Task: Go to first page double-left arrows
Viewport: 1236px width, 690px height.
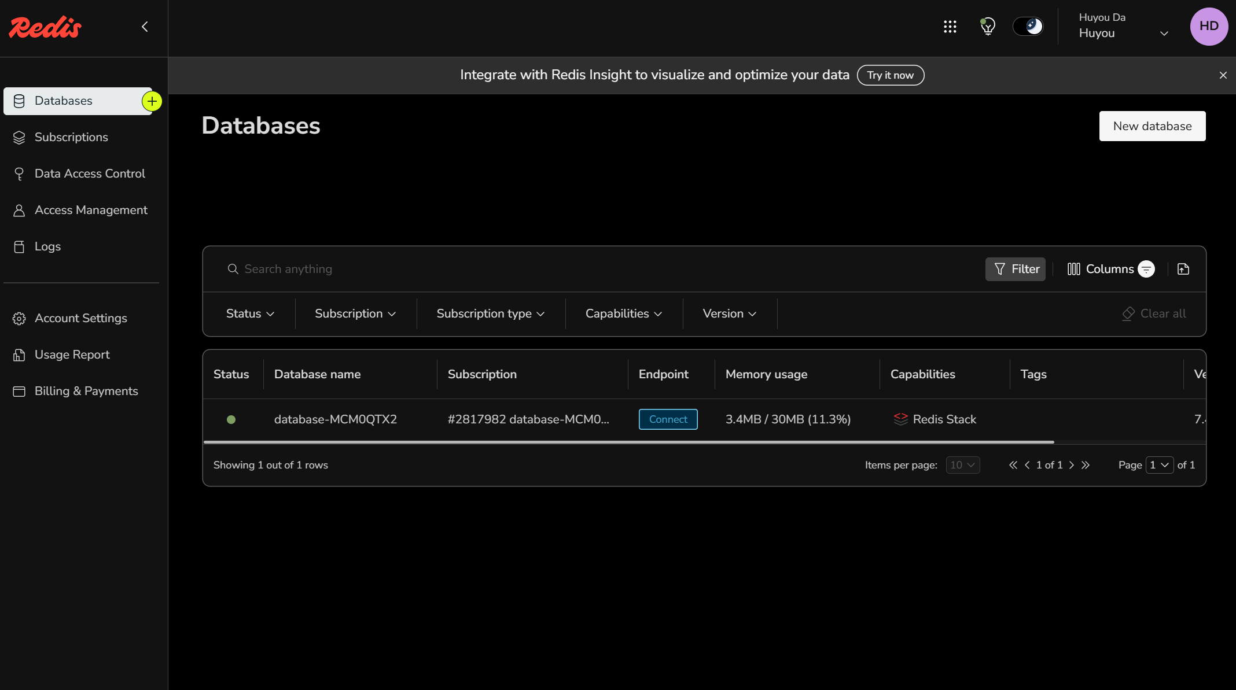Action: 1013,465
